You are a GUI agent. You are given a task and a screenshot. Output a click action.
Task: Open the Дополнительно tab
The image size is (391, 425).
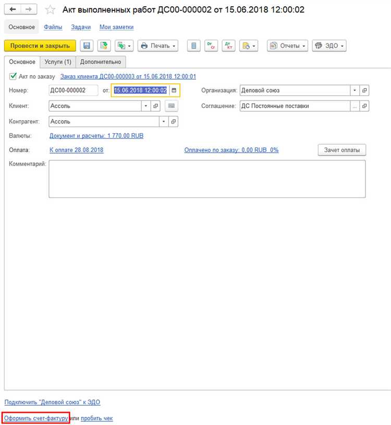click(101, 62)
